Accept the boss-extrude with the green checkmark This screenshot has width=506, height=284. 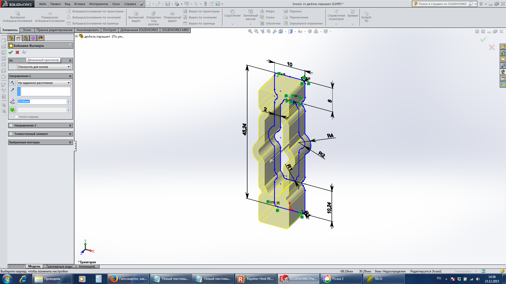pyautogui.click(x=11, y=52)
